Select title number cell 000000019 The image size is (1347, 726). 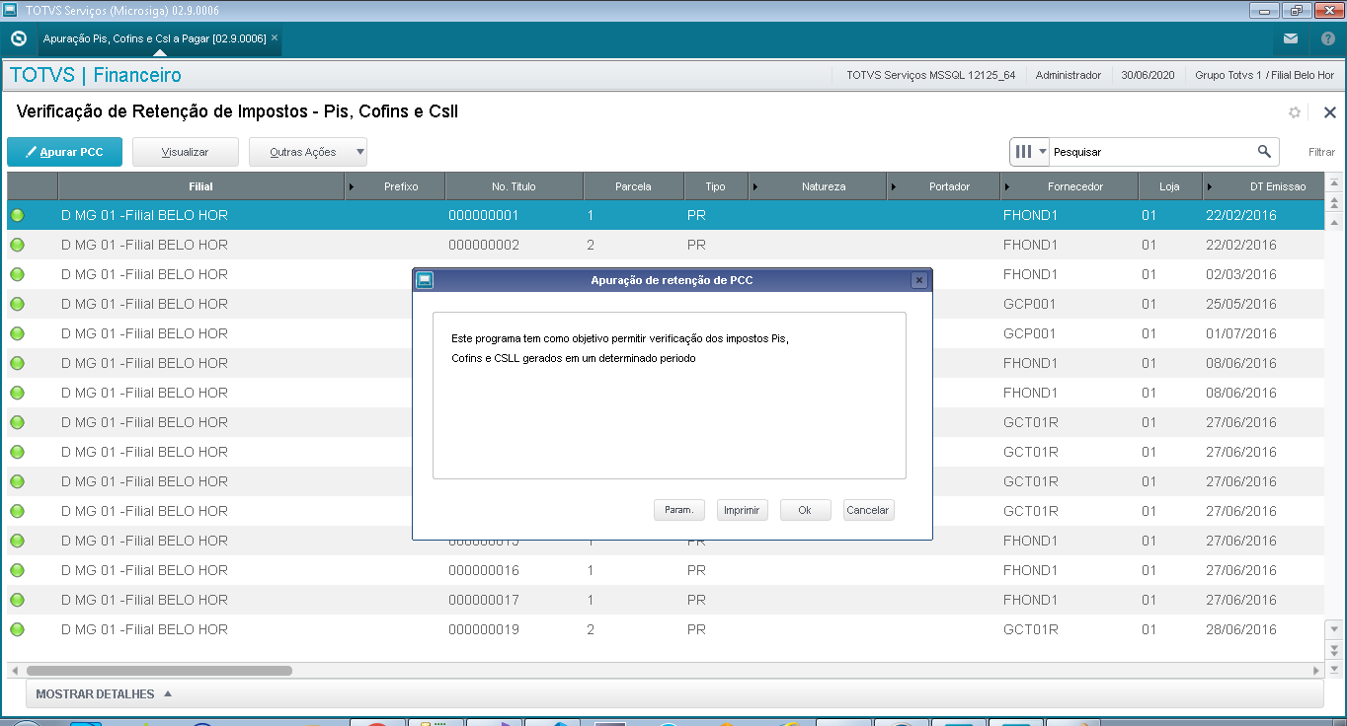pyautogui.click(x=484, y=629)
